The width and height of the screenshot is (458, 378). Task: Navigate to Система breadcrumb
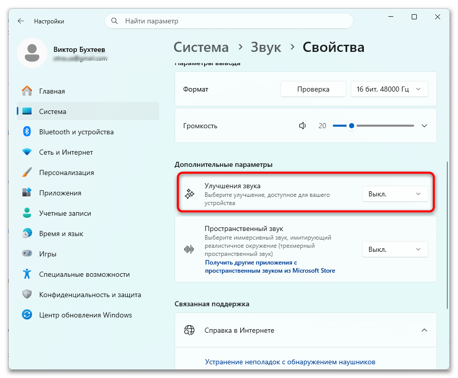pos(201,47)
